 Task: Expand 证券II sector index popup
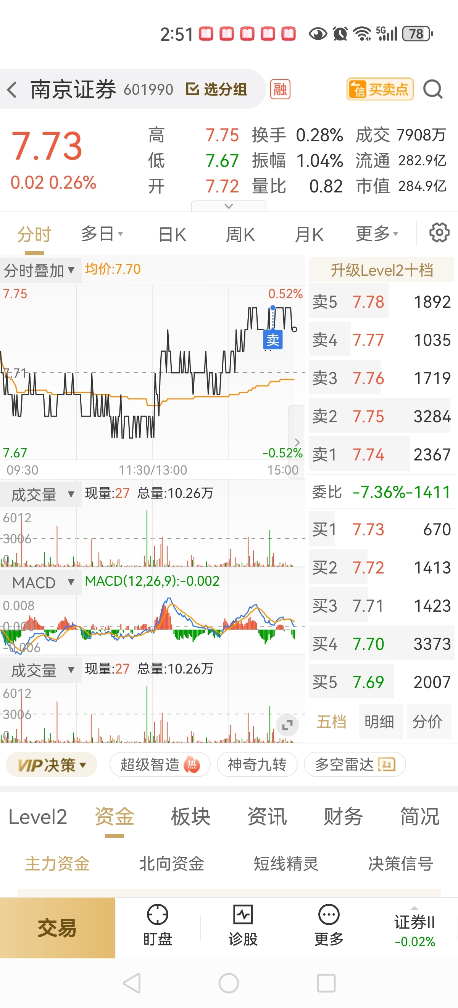[414, 928]
